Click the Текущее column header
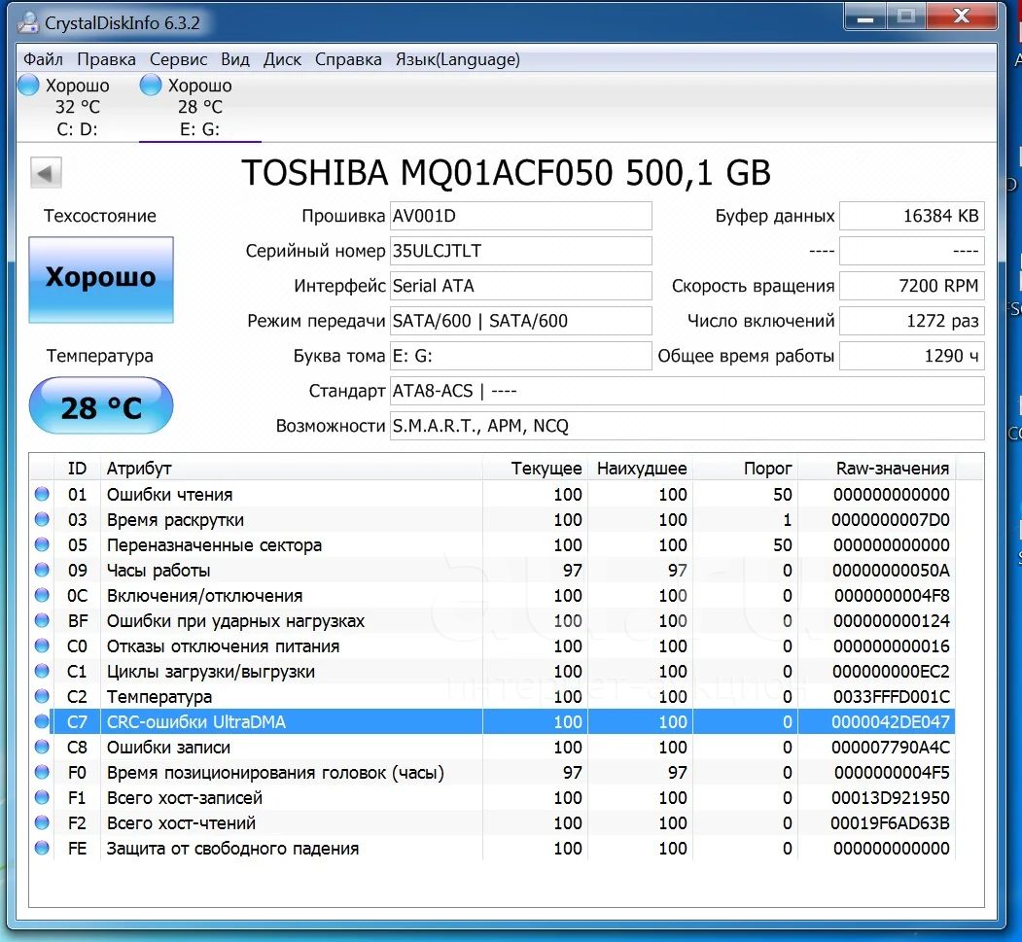The height and width of the screenshot is (942, 1022). click(535, 469)
